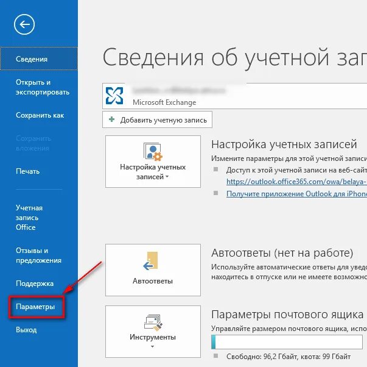Viewport: 367px width, 367px height.
Task: Click the Автоответы button
Action: (153, 270)
